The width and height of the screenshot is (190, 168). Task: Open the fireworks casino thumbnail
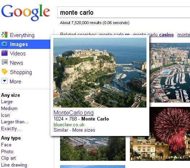pos(160,134)
